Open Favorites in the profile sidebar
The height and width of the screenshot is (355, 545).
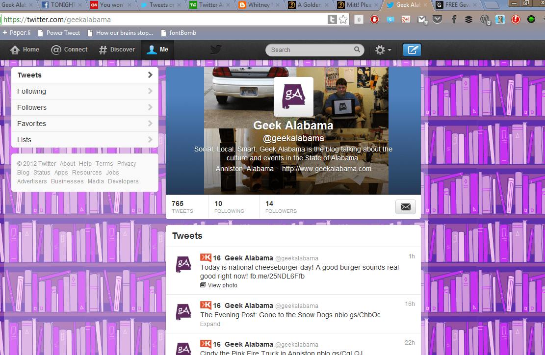85,124
